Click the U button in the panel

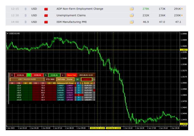tap(63, 75)
